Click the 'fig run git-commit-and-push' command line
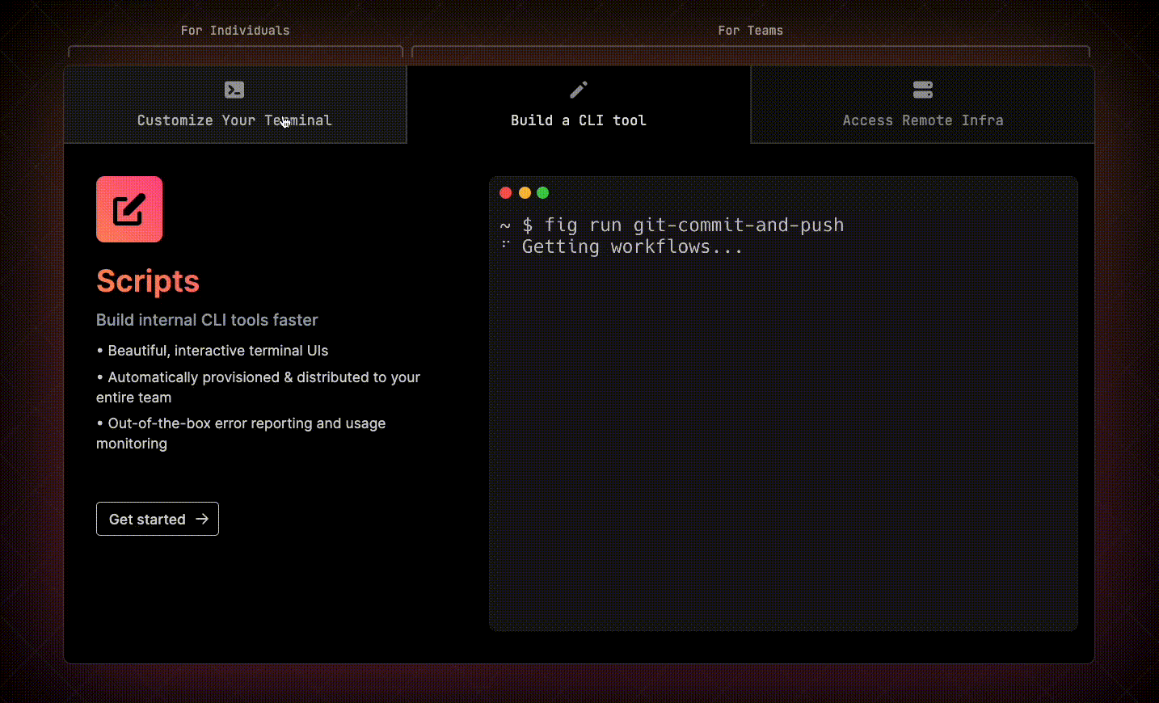The width and height of the screenshot is (1159, 703). (672, 225)
